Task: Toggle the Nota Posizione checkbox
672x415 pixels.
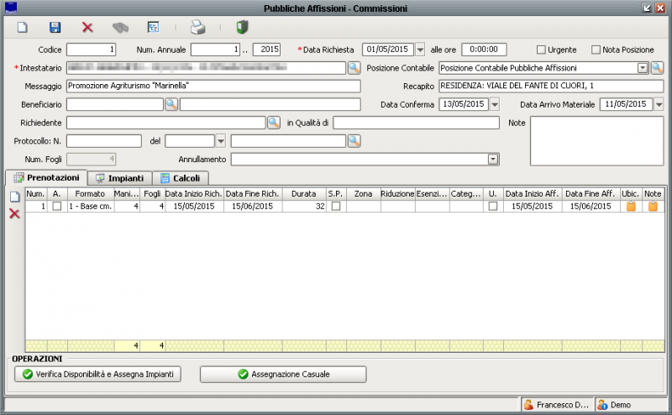Action: tap(596, 50)
